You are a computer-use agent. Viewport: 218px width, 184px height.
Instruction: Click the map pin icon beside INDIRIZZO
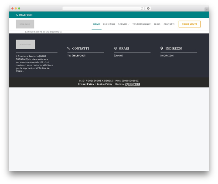tap(162, 48)
